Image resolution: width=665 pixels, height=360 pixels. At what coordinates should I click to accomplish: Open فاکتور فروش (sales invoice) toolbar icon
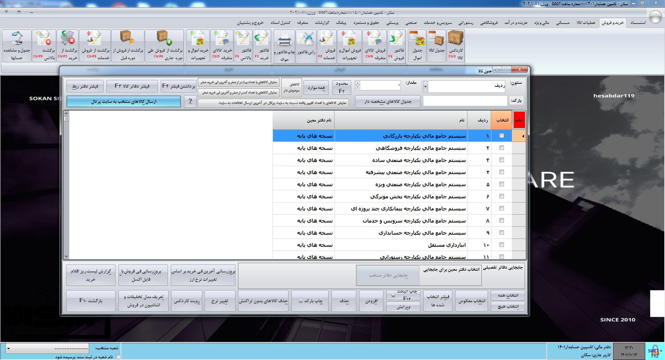(x=396, y=46)
